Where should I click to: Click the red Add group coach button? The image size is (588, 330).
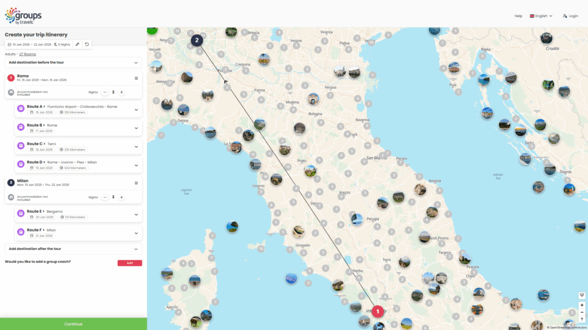(x=129, y=263)
